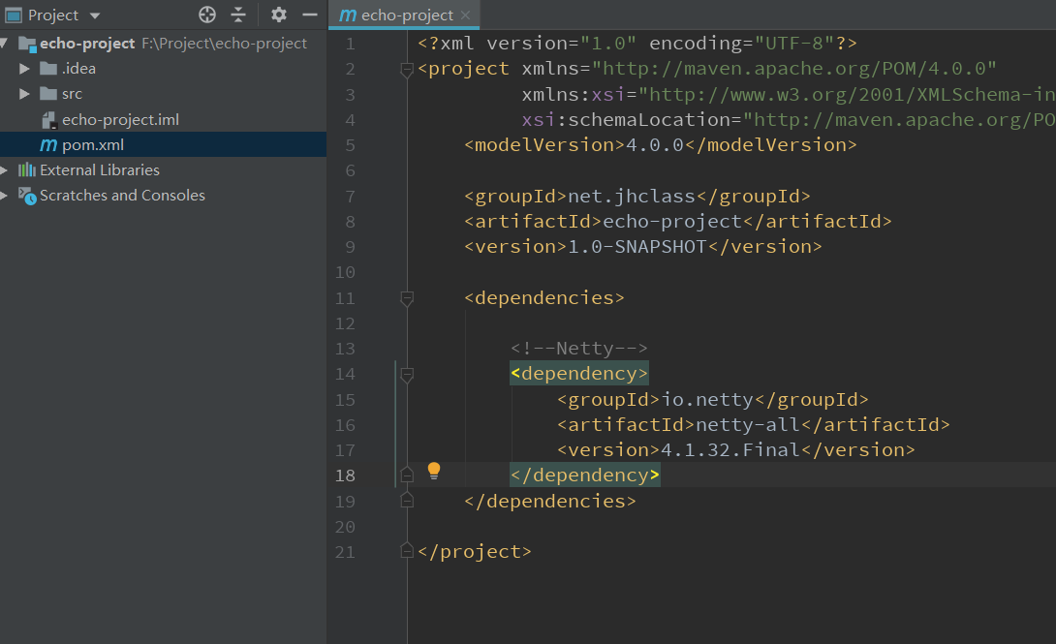
Task: Collapse the echo-project root node
Action: pyautogui.click(x=5, y=44)
